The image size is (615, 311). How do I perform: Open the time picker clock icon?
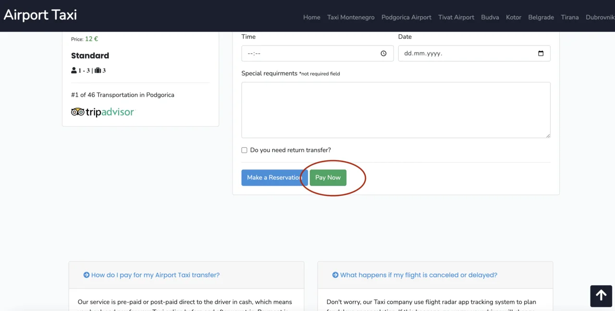[x=383, y=53]
